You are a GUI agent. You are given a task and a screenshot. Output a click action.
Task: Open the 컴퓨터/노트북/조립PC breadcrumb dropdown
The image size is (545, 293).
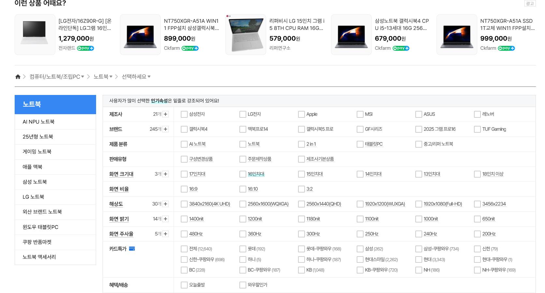[57, 77]
